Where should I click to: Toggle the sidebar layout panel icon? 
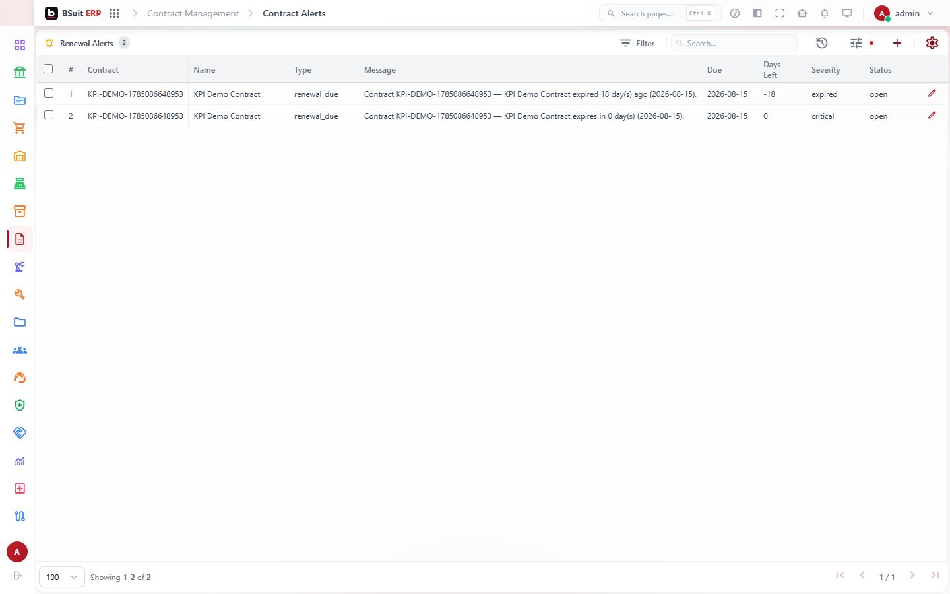click(x=757, y=13)
